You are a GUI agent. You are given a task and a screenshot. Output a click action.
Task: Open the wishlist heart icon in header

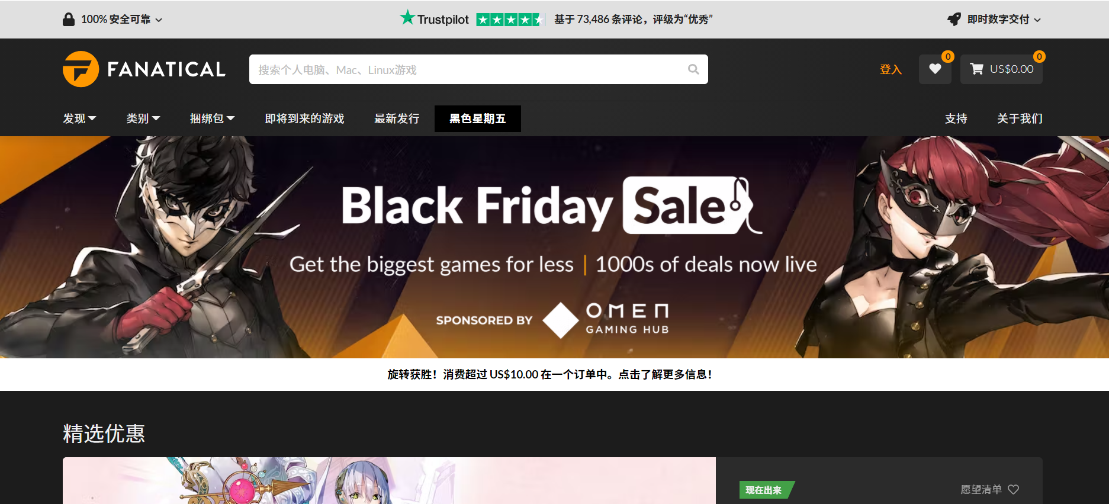click(x=935, y=69)
